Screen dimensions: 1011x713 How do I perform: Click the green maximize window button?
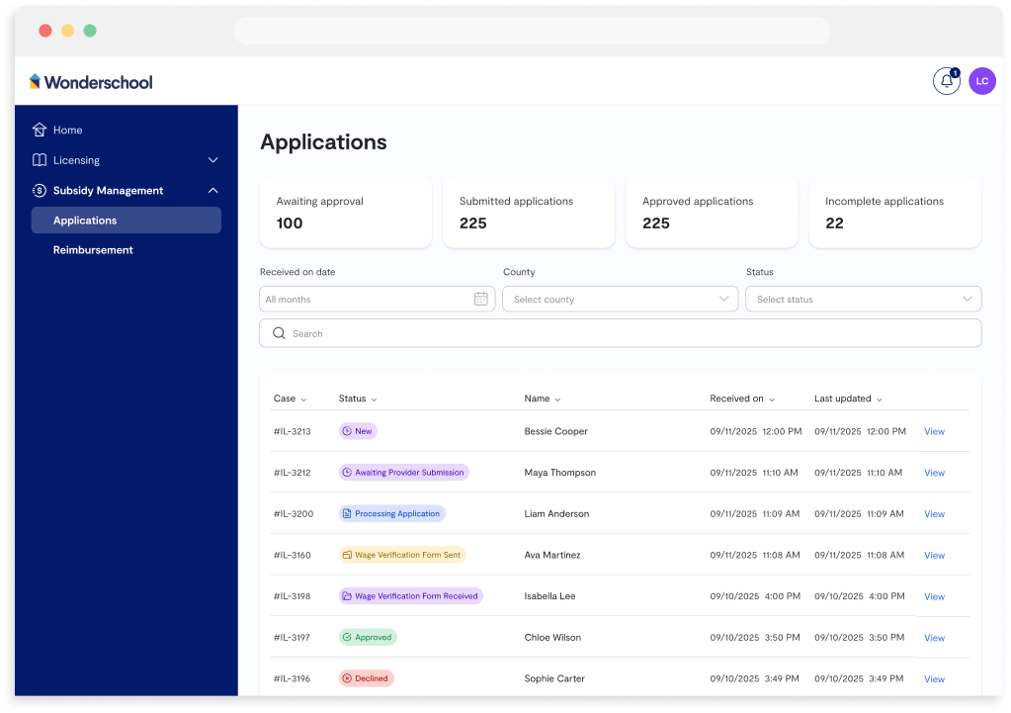click(90, 31)
